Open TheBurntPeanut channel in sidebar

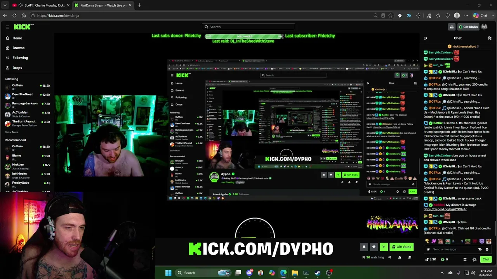pos(27,123)
